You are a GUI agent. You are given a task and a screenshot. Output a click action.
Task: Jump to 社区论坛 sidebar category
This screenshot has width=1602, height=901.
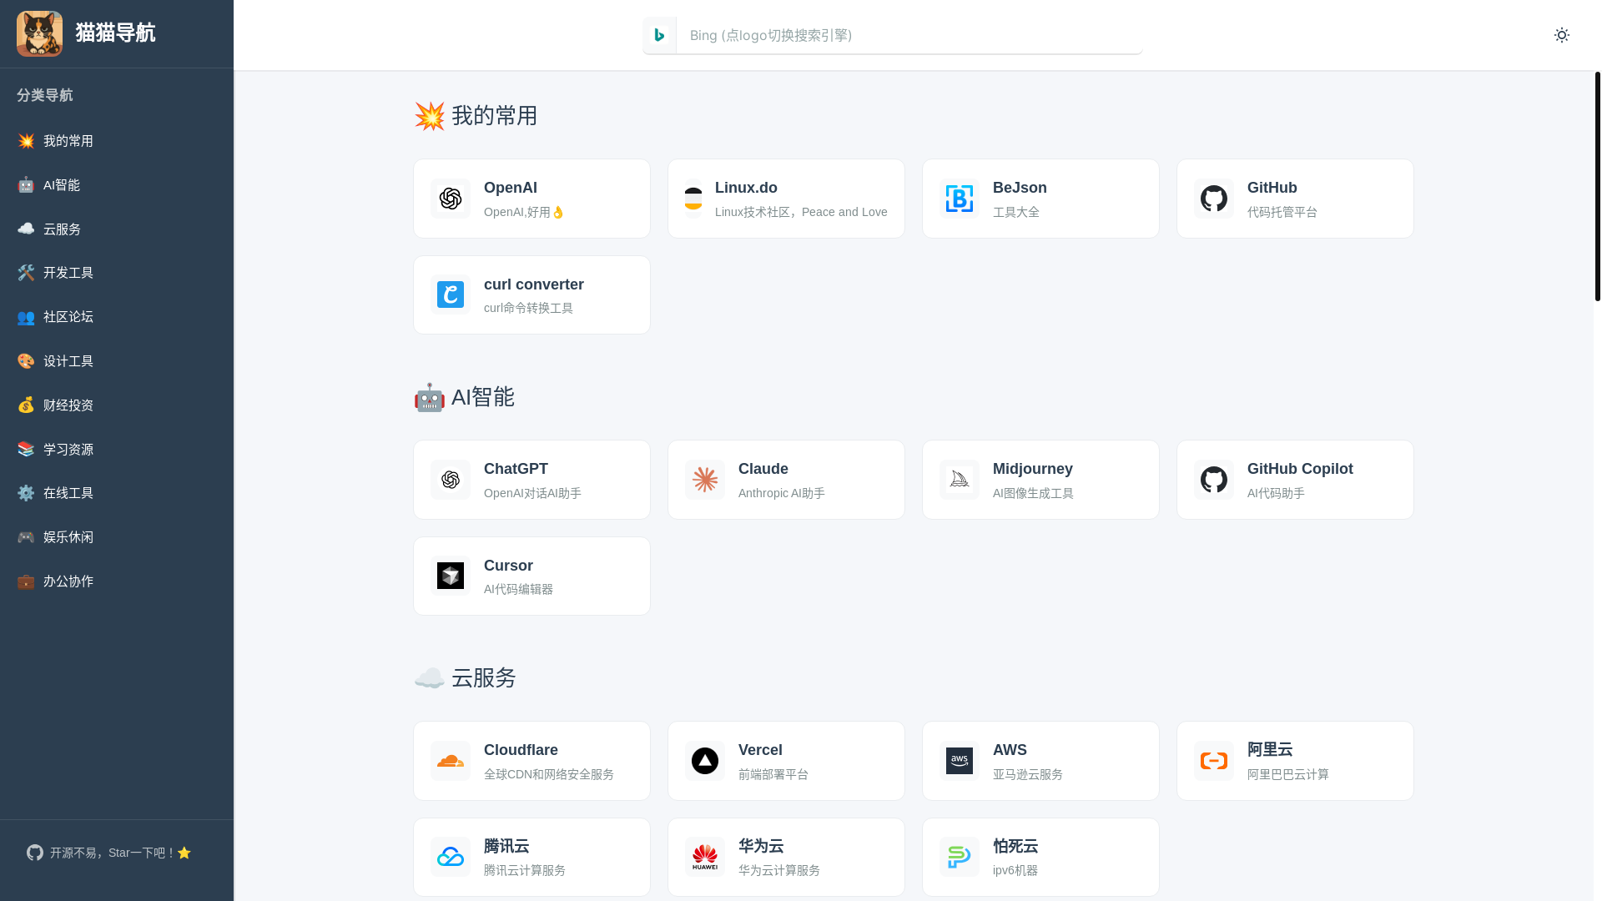point(117,317)
